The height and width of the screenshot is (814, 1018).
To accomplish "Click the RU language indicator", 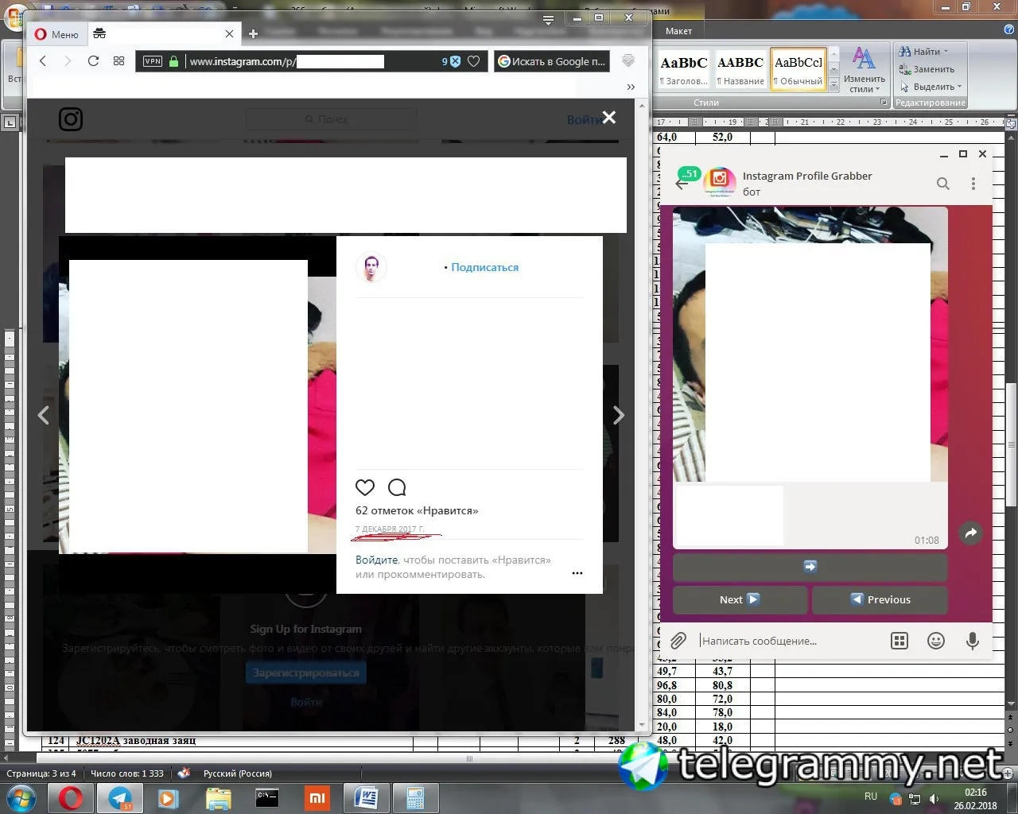I will [871, 797].
